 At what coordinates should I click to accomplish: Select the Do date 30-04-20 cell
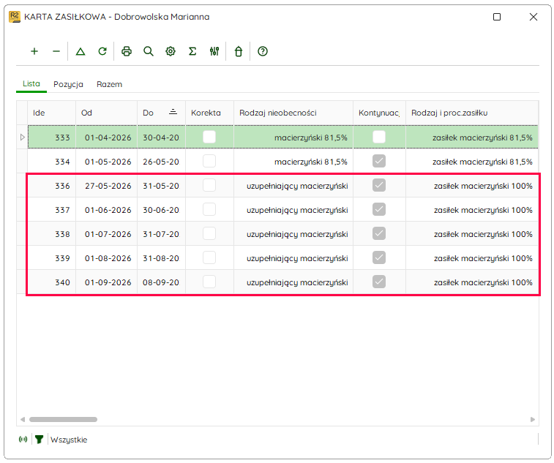click(x=162, y=138)
